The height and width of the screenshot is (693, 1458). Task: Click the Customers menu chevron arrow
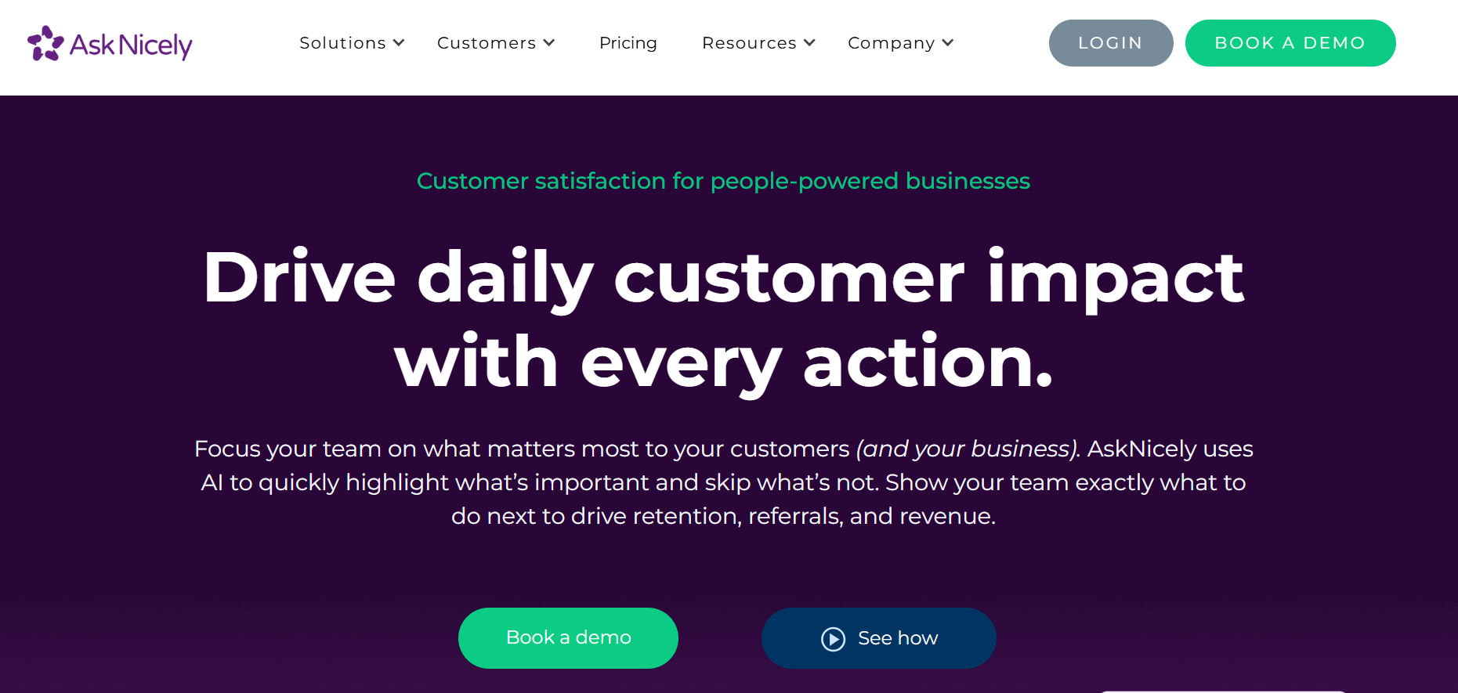[548, 43]
